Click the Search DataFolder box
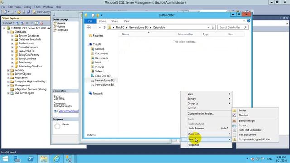This screenshot has height=163, width=290. (x=233, y=27)
